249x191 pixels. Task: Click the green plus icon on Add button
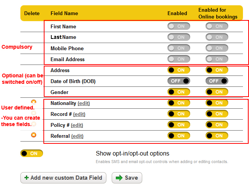pos(26,178)
